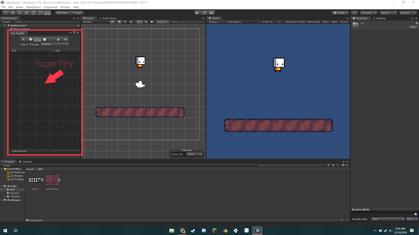The height and width of the screenshot is (235, 419).
Task: Activate the Tile Picker eyedropper tool
Action: (52, 39)
